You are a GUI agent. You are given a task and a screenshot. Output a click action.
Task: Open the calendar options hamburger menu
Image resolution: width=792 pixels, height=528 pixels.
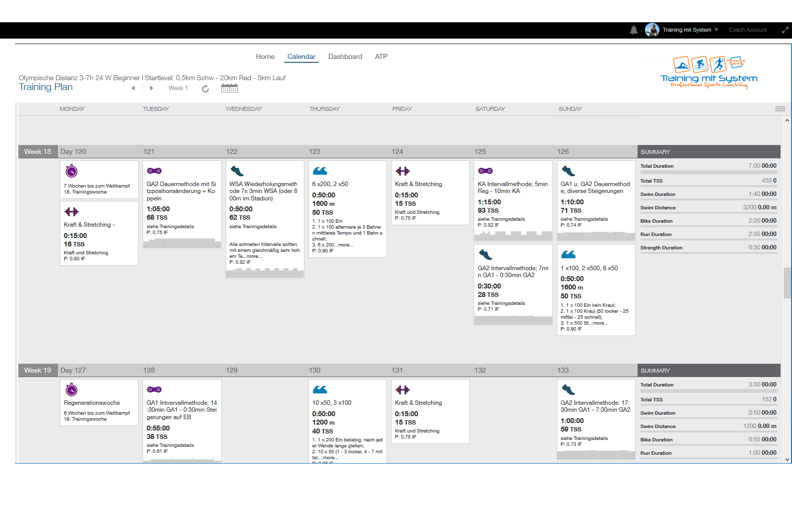tap(780, 109)
